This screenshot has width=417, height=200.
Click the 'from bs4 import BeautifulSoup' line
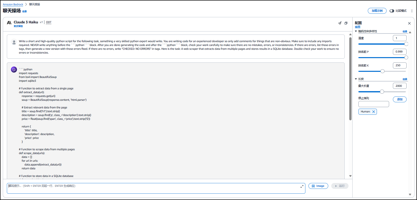coord(38,77)
